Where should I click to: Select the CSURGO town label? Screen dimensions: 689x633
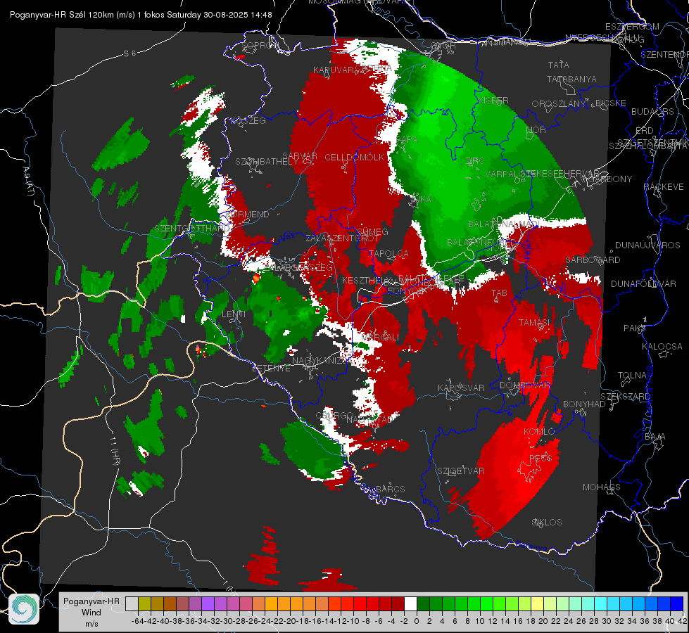tap(334, 416)
